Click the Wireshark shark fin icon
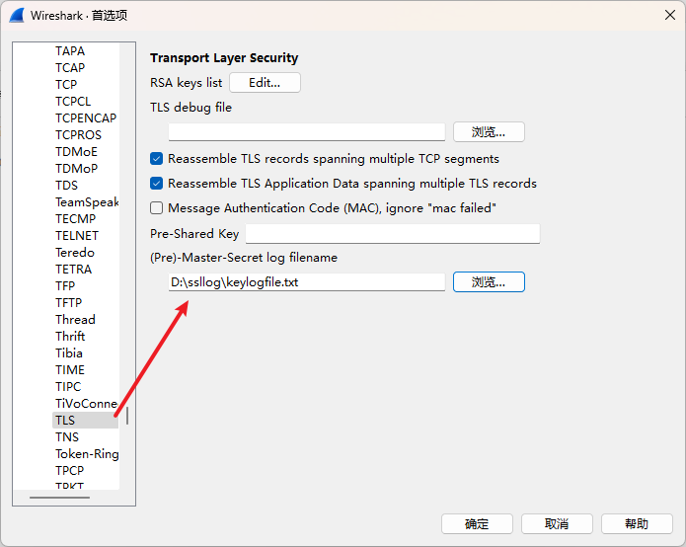 [18, 16]
